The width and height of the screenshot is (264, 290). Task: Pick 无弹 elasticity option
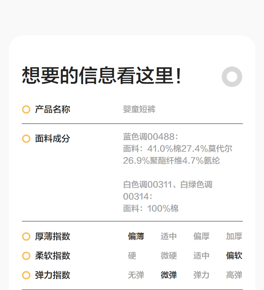coord(136,275)
